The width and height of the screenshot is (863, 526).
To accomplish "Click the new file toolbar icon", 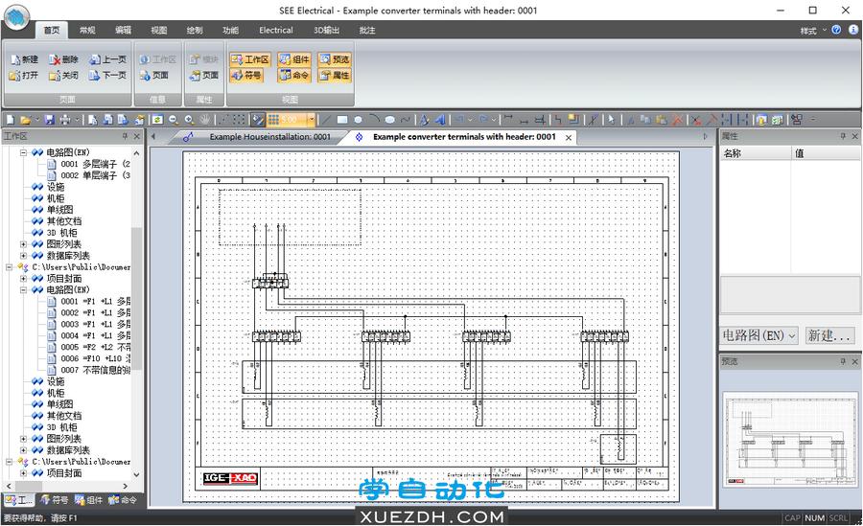I will coord(10,120).
